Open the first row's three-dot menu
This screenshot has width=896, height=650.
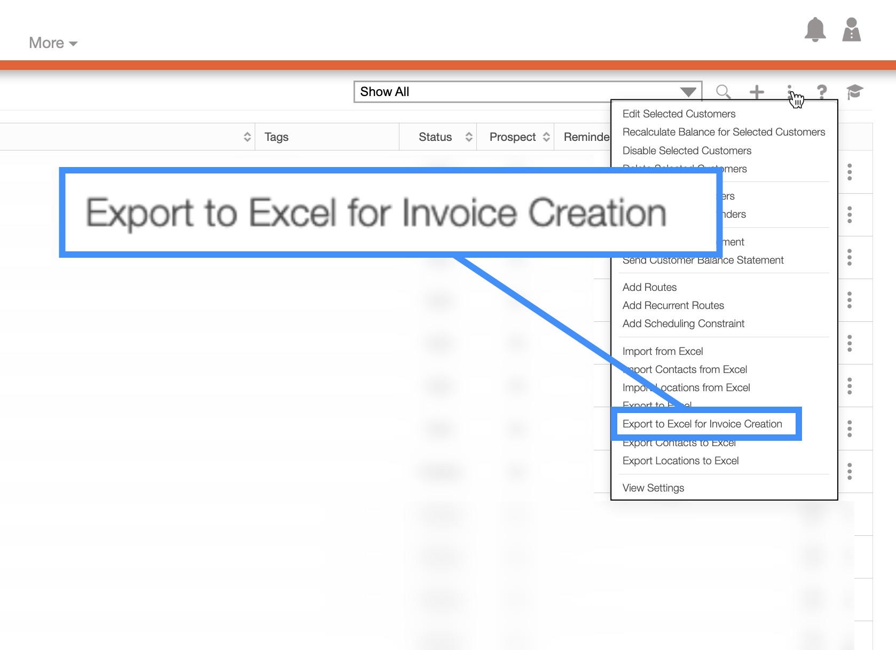850,172
